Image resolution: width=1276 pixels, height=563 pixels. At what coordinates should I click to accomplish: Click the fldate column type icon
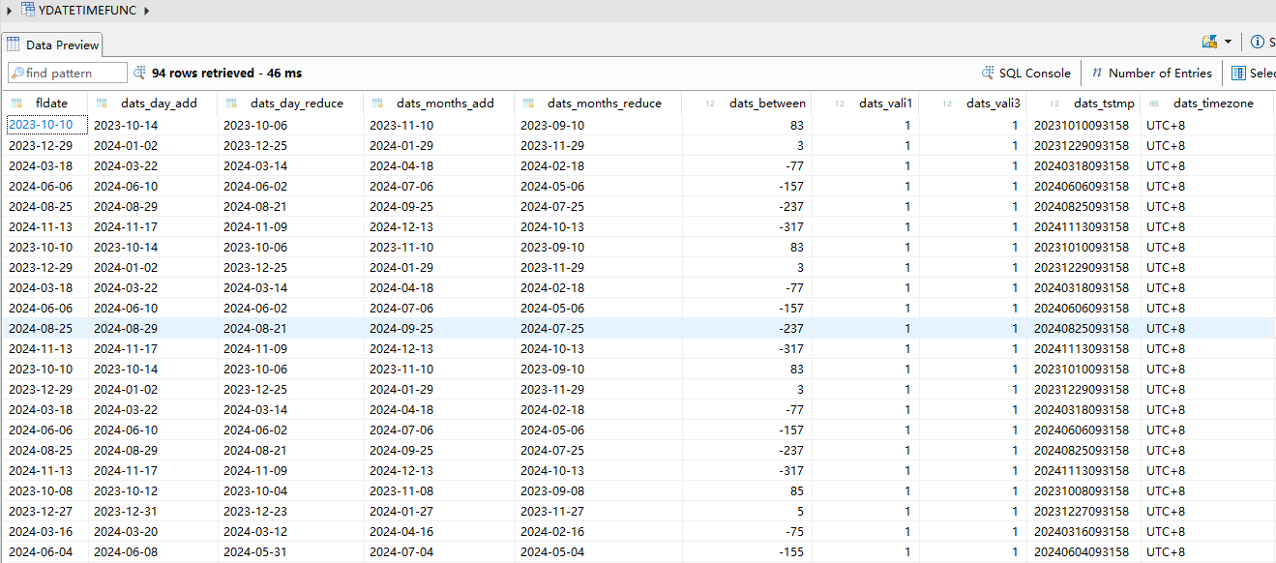click(16, 104)
